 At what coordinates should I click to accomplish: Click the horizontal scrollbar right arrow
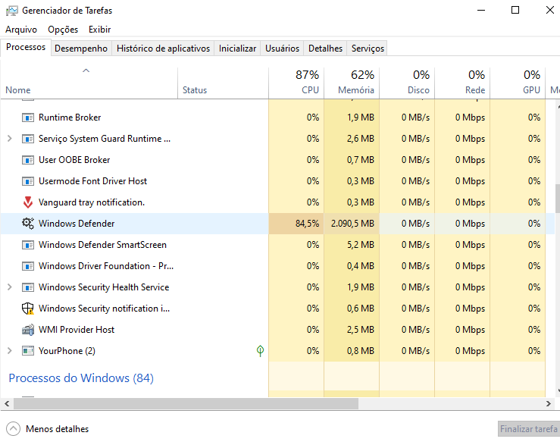[x=548, y=403]
